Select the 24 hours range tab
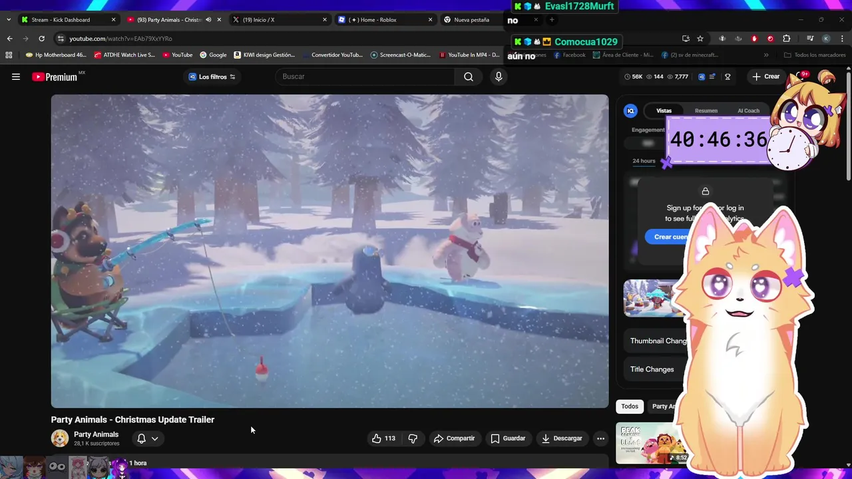The height and width of the screenshot is (479, 852). (644, 161)
